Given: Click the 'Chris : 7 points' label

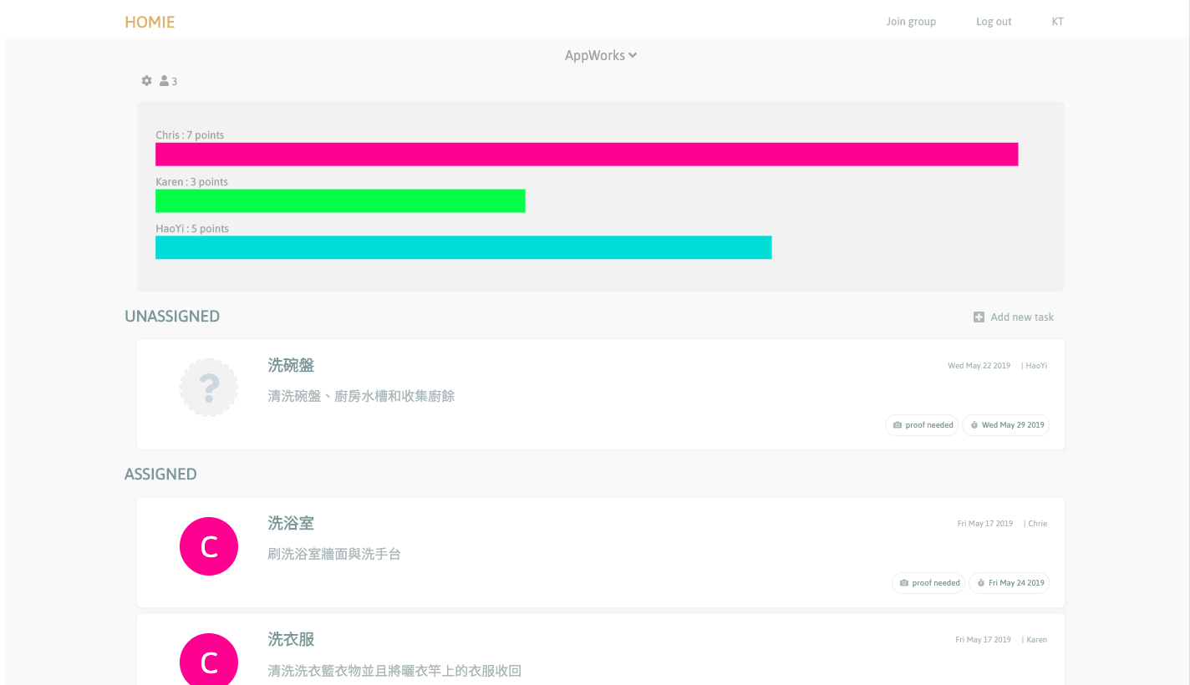Looking at the screenshot, I should tap(190, 135).
